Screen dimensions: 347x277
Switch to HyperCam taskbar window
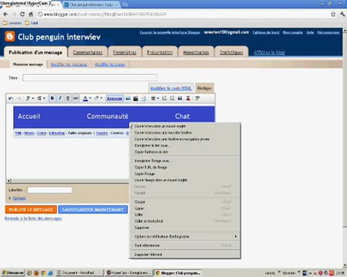click(x=129, y=273)
